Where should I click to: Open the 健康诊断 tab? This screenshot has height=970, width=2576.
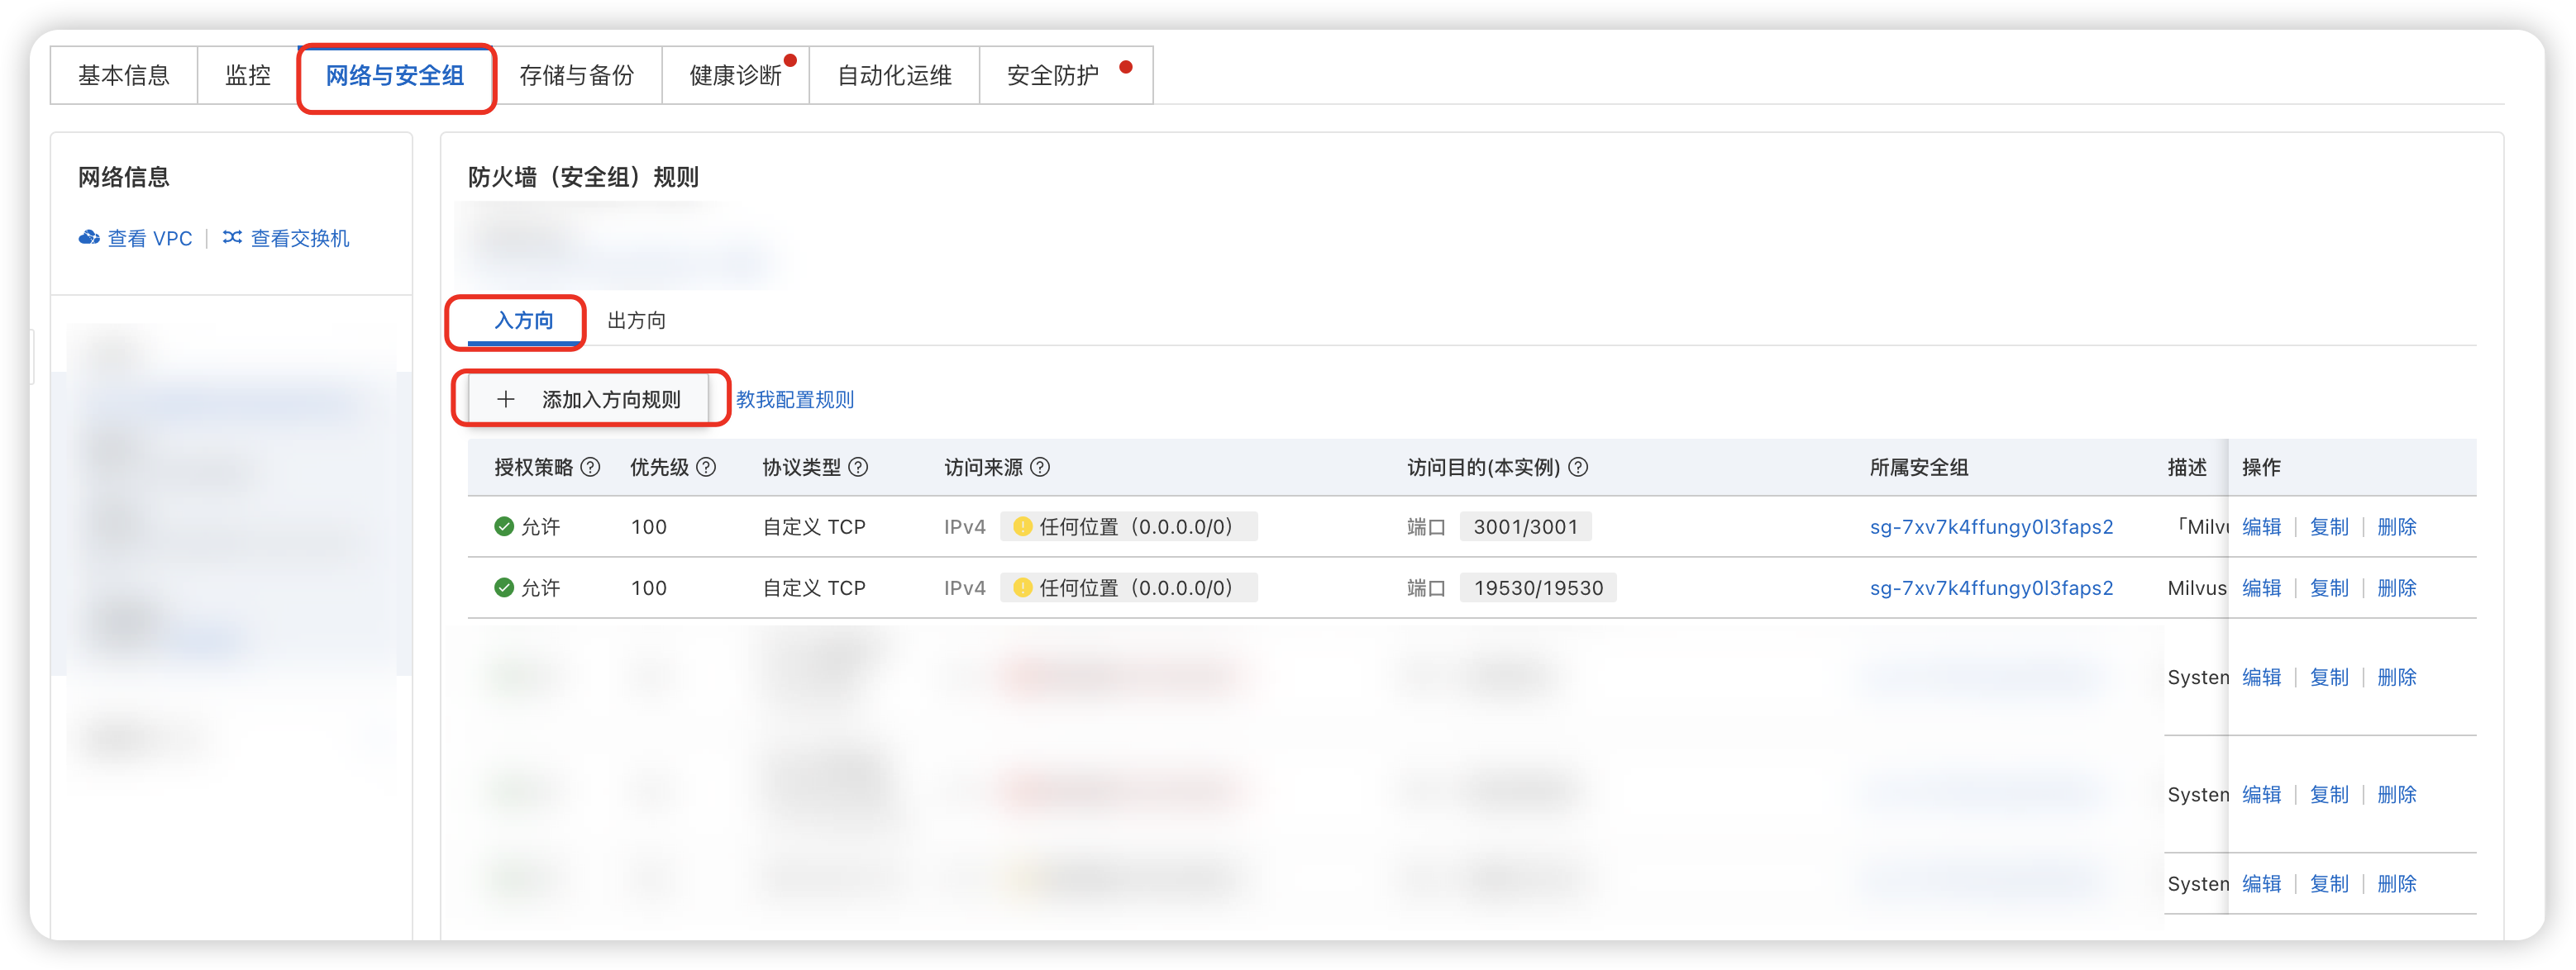point(735,75)
